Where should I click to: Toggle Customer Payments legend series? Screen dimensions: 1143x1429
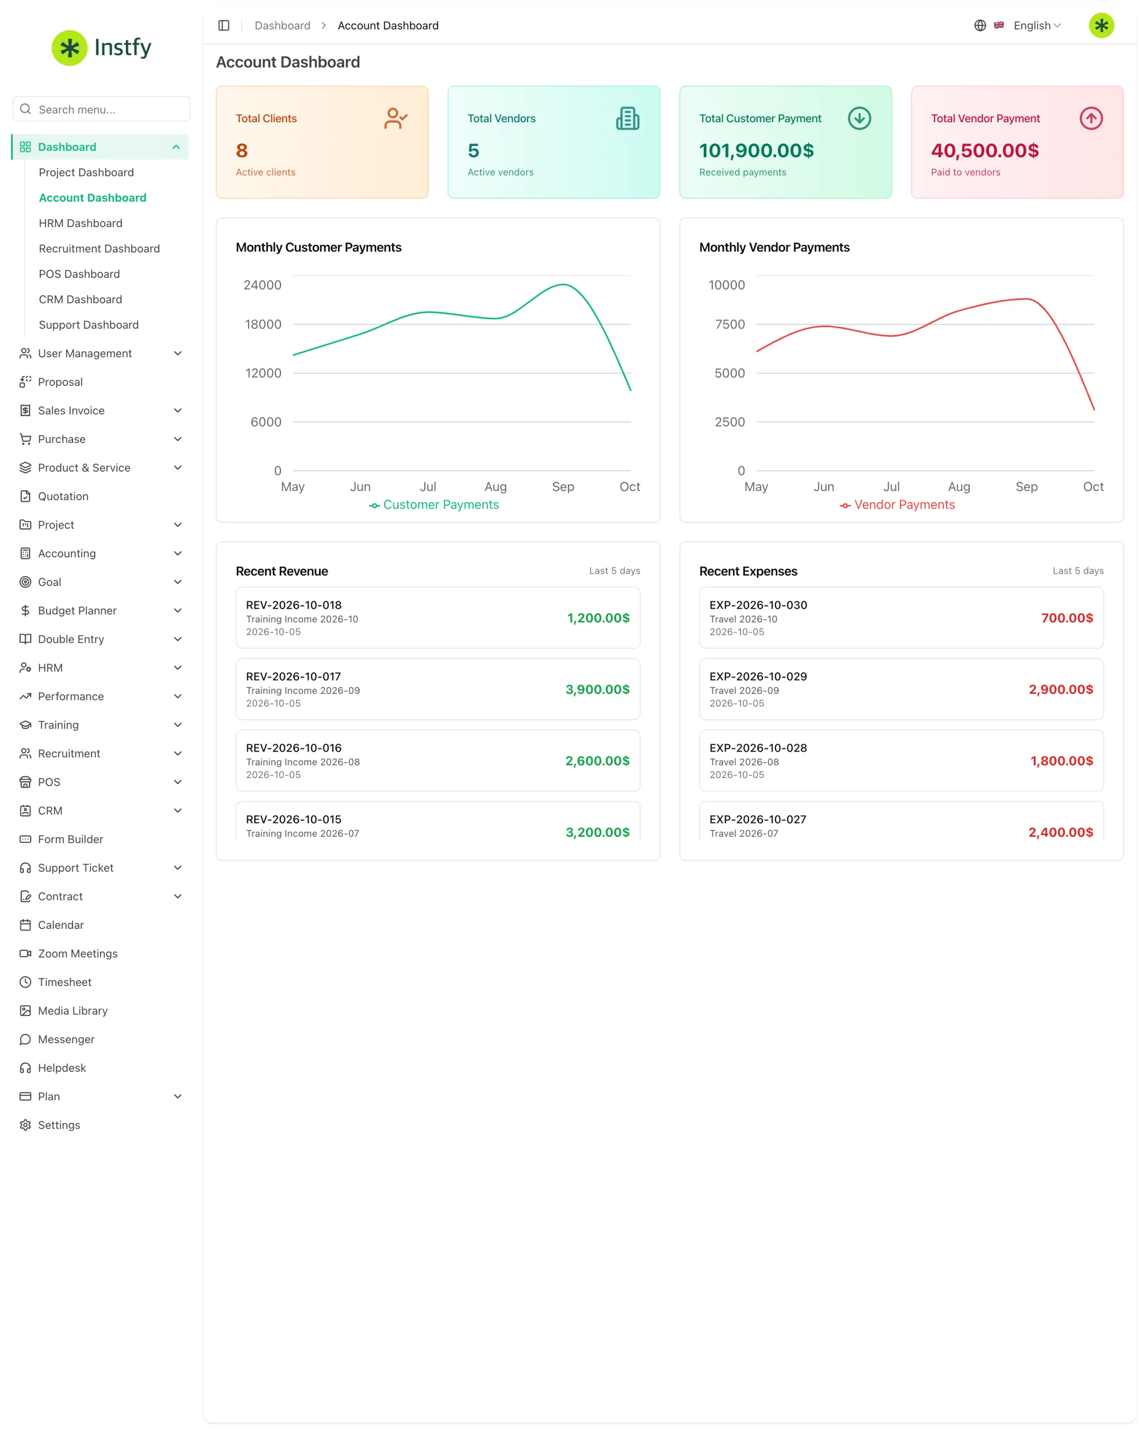(x=434, y=504)
